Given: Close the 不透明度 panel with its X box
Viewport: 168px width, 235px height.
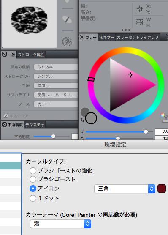Looking at the screenshot, I should click(4, 124).
